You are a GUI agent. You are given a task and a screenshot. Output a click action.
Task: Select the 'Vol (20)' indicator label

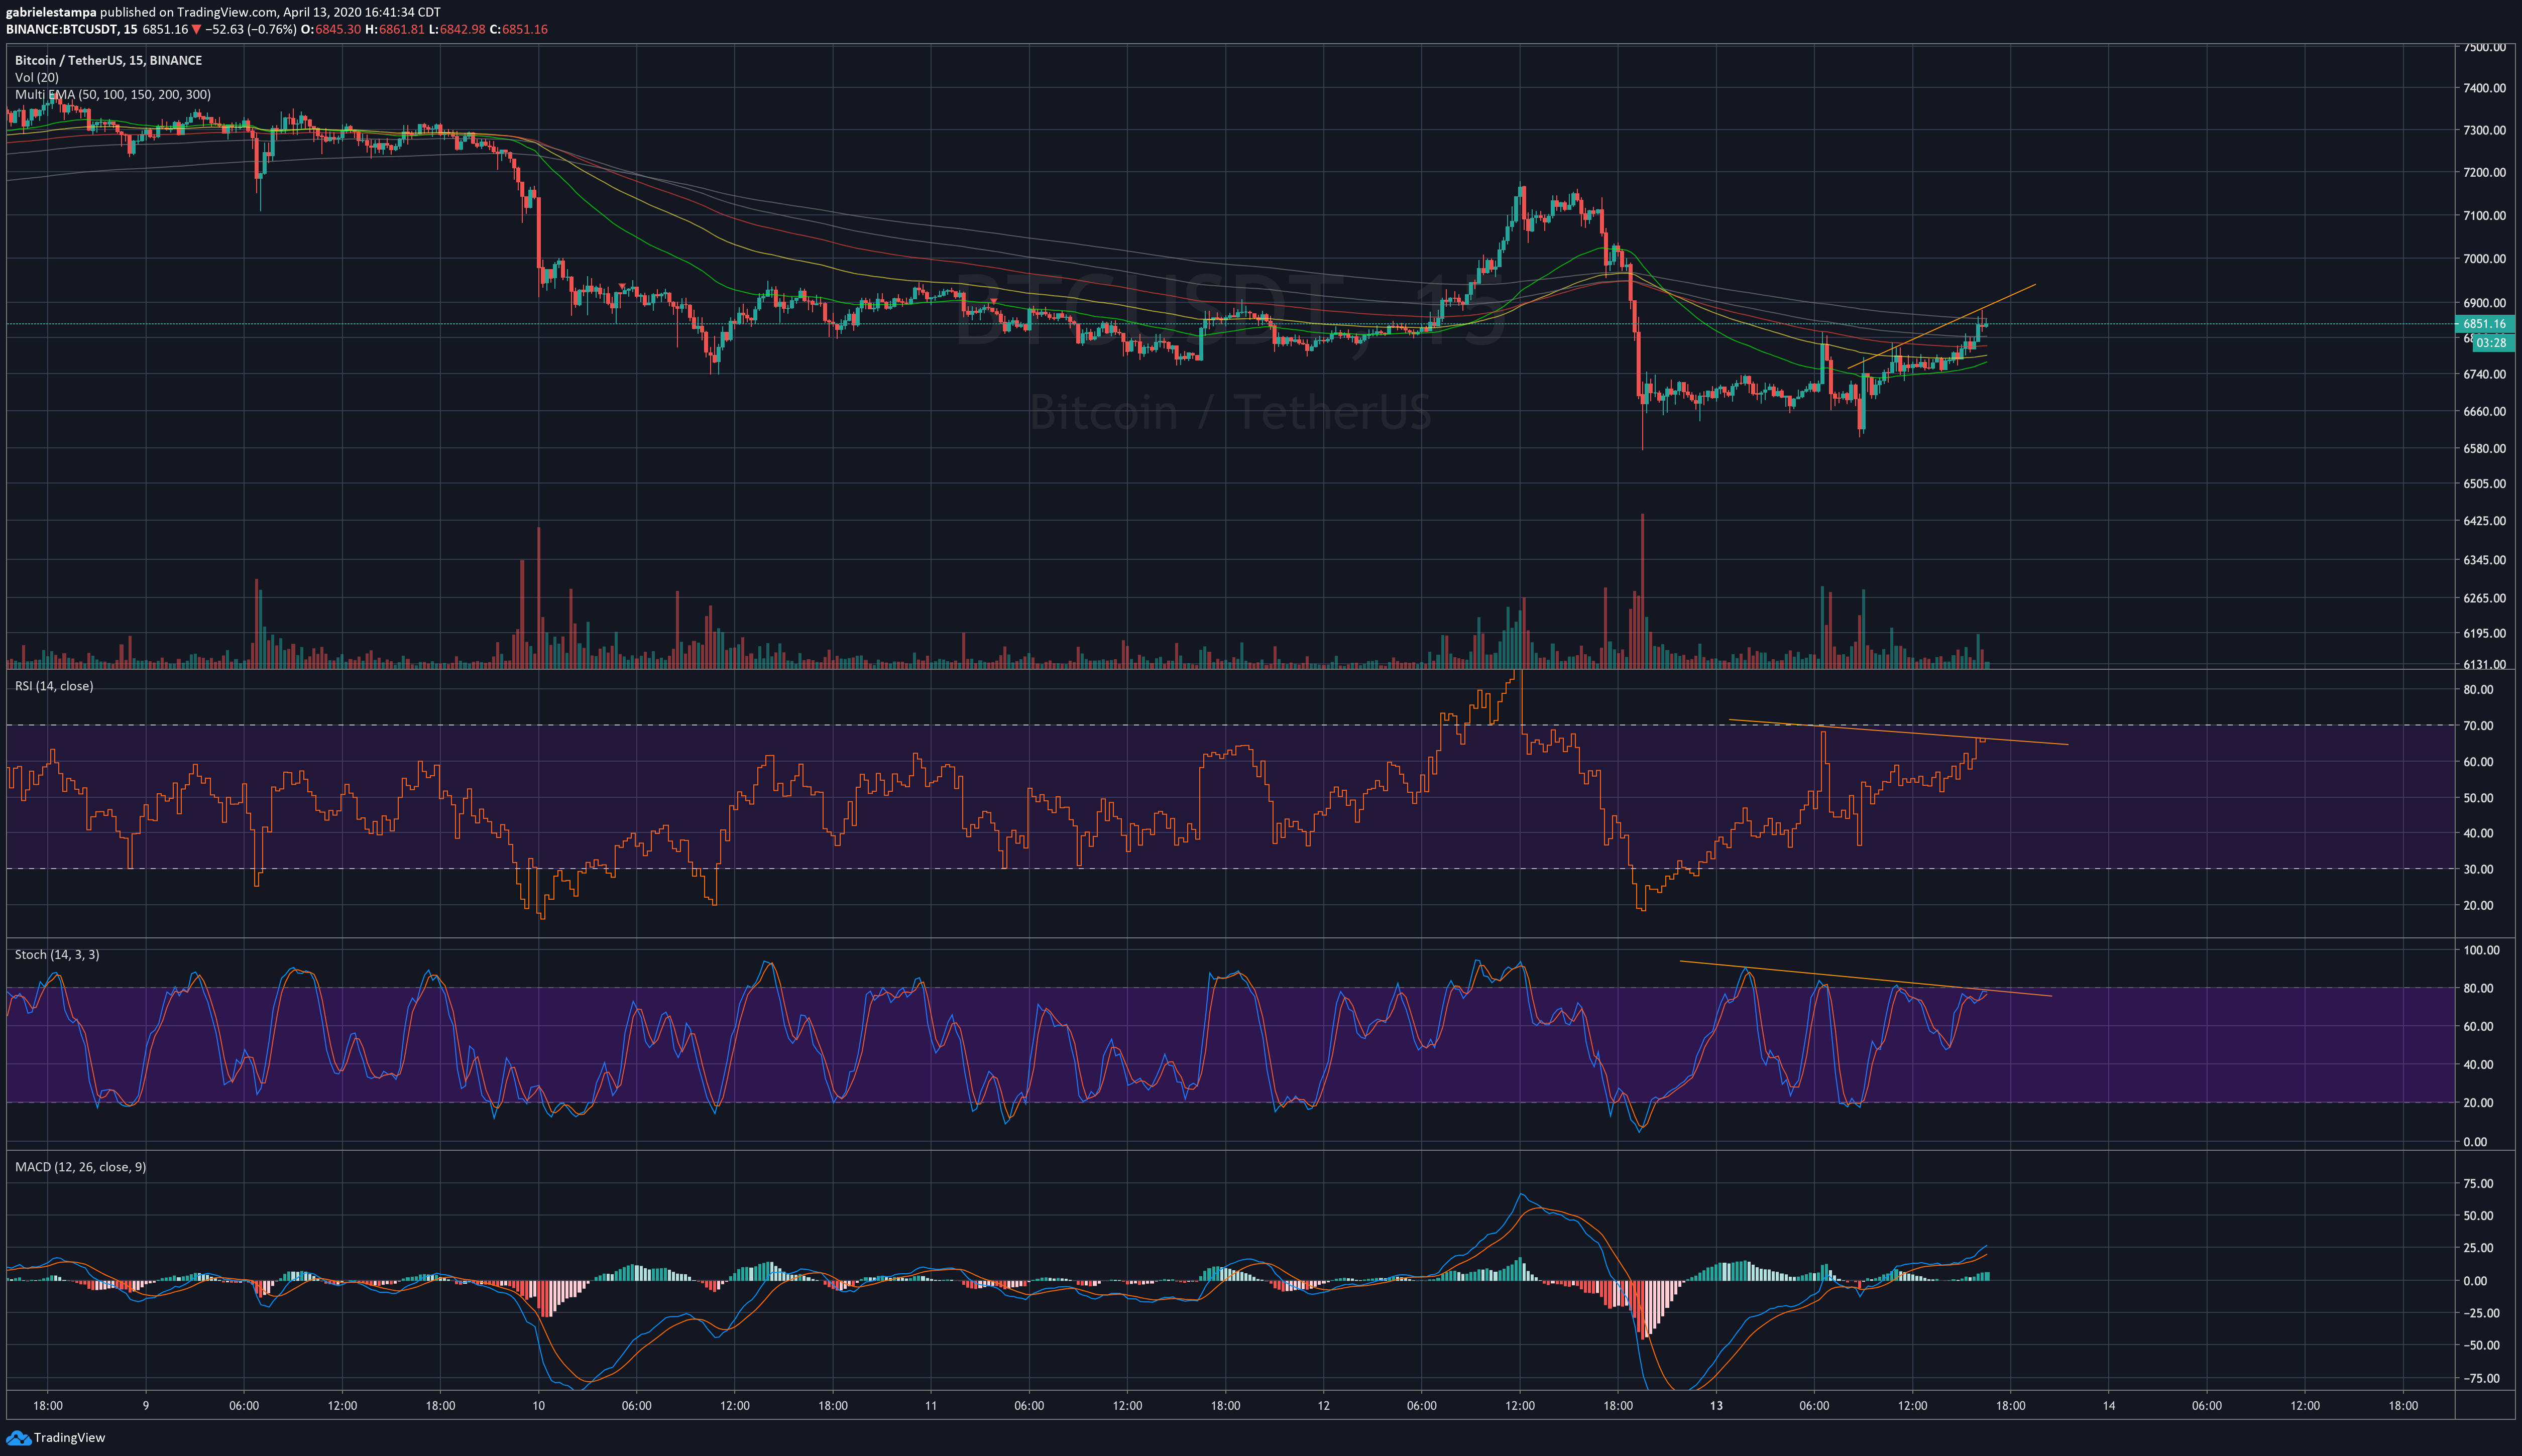click(37, 77)
